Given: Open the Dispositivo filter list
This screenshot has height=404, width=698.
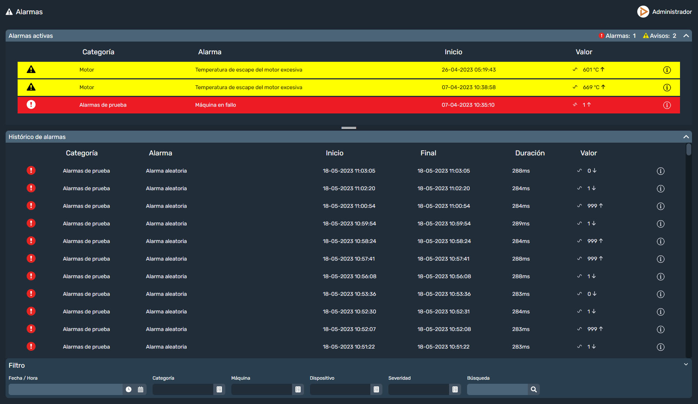Looking at the screenshot, I should click(376, 389).
